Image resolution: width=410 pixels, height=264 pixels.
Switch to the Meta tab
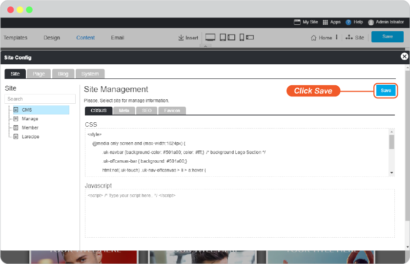[124, 111]
